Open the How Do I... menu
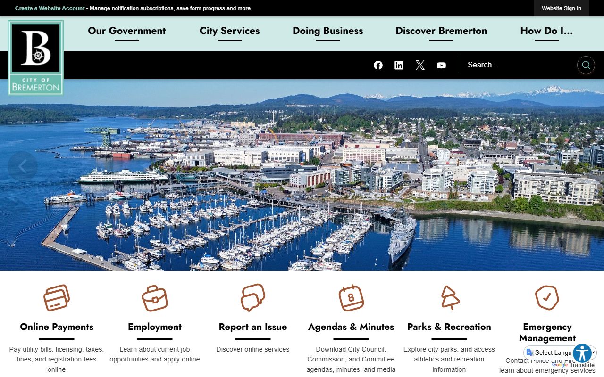The image size is (604, 377). coord(546,31)
